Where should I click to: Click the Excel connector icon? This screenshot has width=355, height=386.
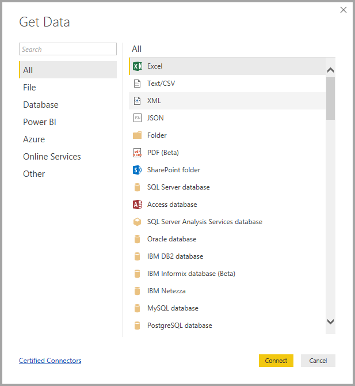tap(138, 66)
